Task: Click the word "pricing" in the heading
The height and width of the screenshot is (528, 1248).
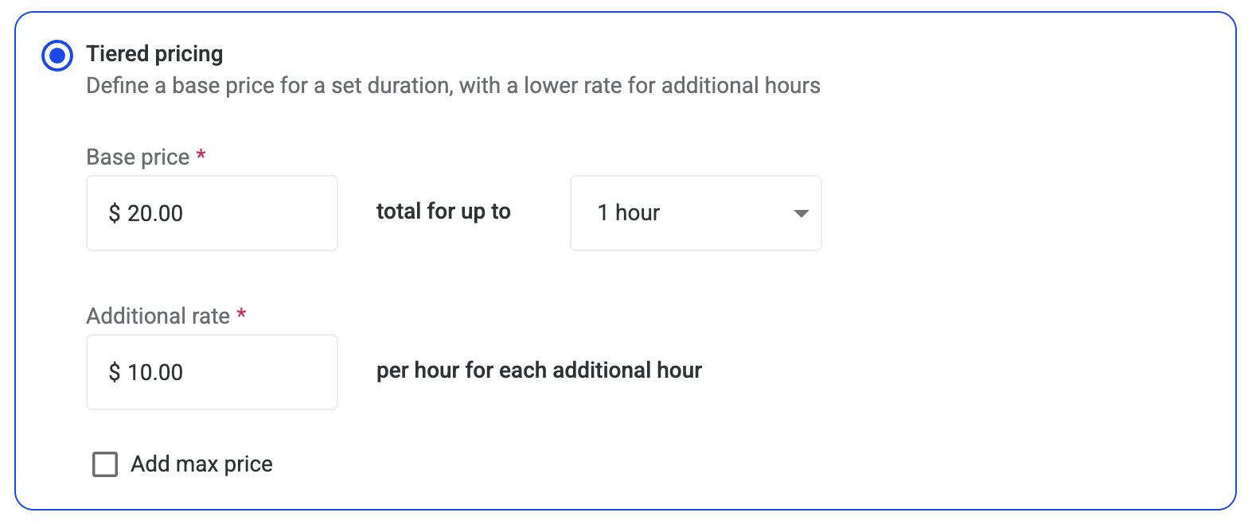Action: [189, 54]
